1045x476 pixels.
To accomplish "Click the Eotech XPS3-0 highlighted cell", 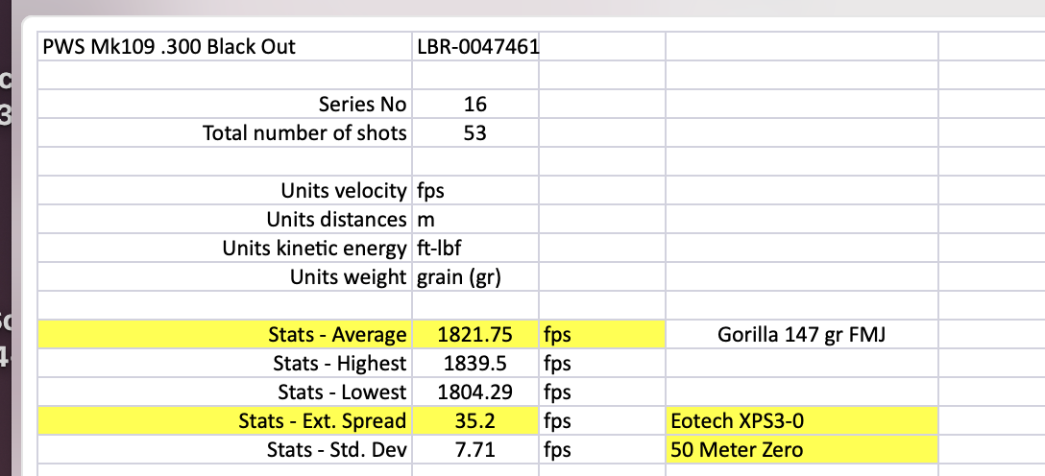I will pos(802,420).
